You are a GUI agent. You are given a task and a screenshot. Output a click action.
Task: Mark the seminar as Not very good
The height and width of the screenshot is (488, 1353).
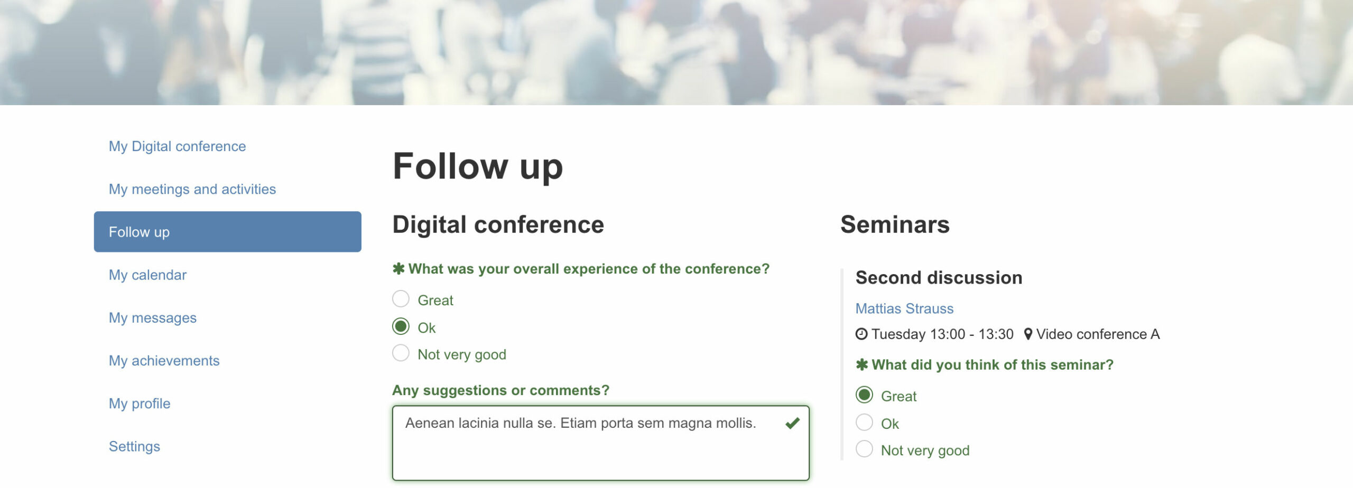[864, 449]
